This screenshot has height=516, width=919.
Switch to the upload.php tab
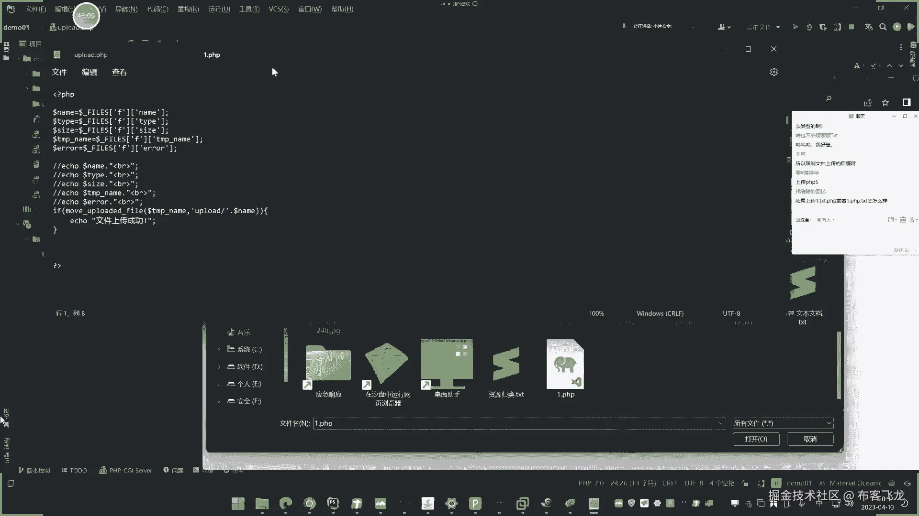[90, 55]
